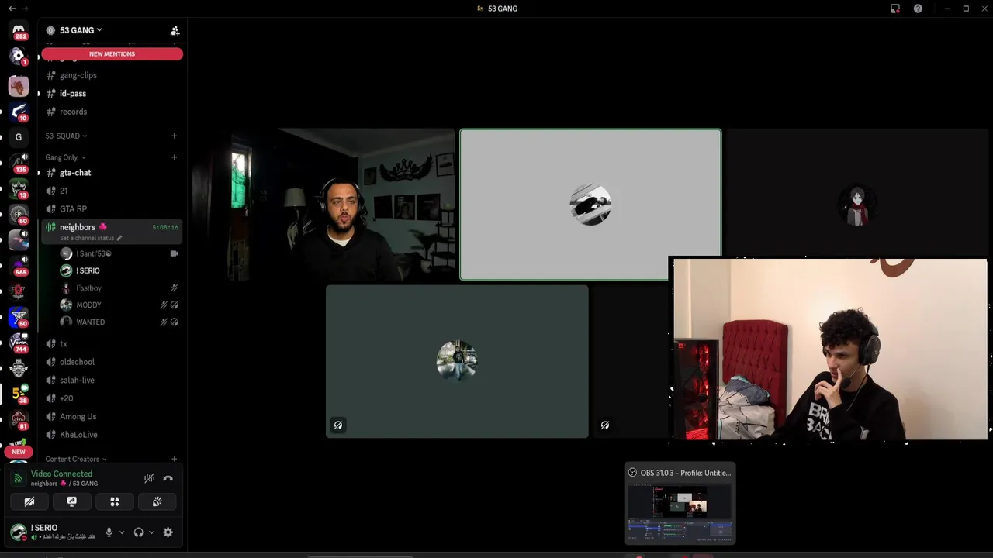Turn on camera in the voice panel
Viewport: 993px width, 558px height.
(x=29, y=501)
